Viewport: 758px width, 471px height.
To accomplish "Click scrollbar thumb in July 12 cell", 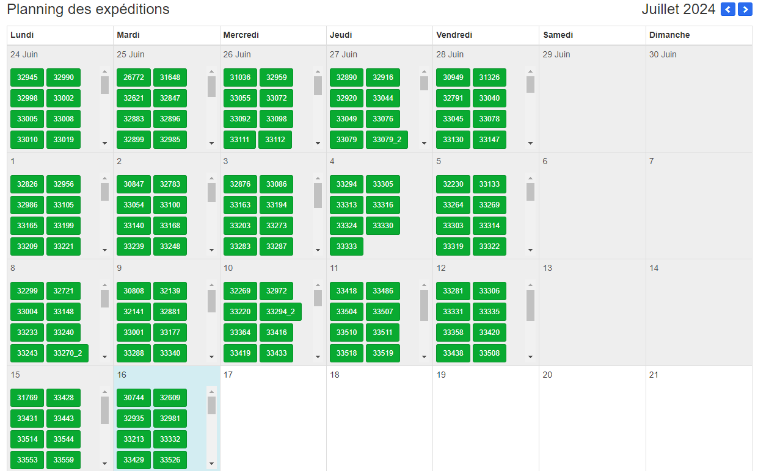I will 530,304.
